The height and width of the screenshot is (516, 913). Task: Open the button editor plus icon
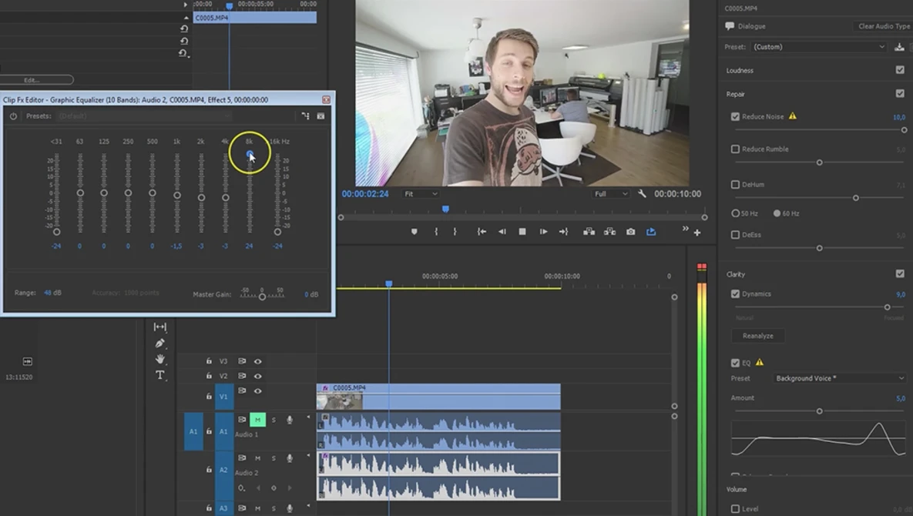tap(697, 233)
